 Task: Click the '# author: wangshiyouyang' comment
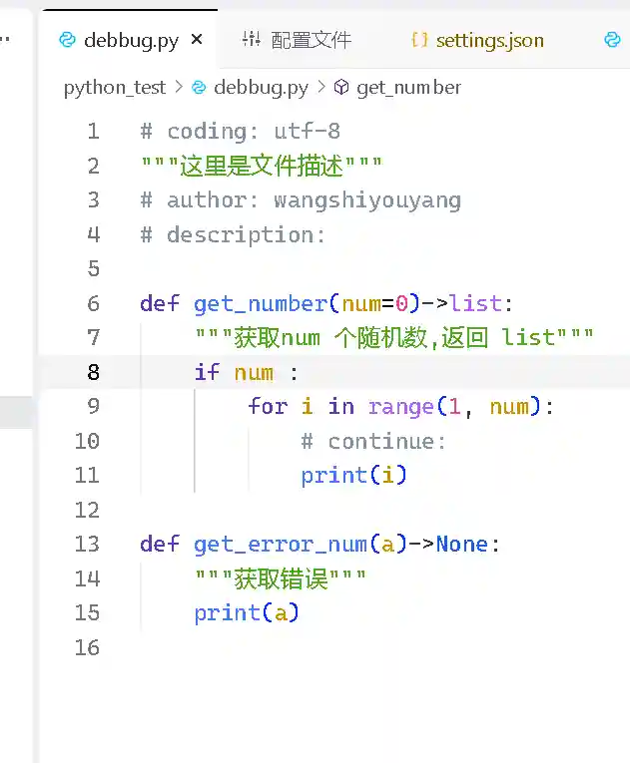[301, 200]
